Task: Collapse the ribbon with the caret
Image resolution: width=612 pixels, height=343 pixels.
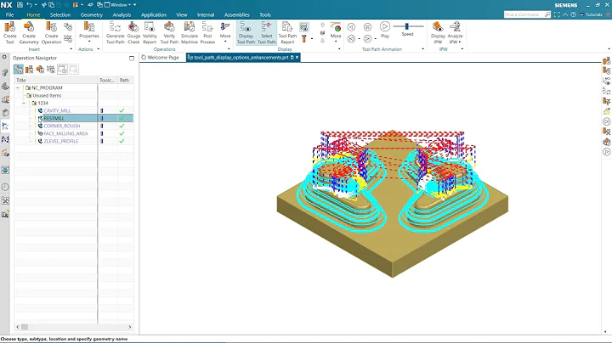Action: click(x=565, y=14)
